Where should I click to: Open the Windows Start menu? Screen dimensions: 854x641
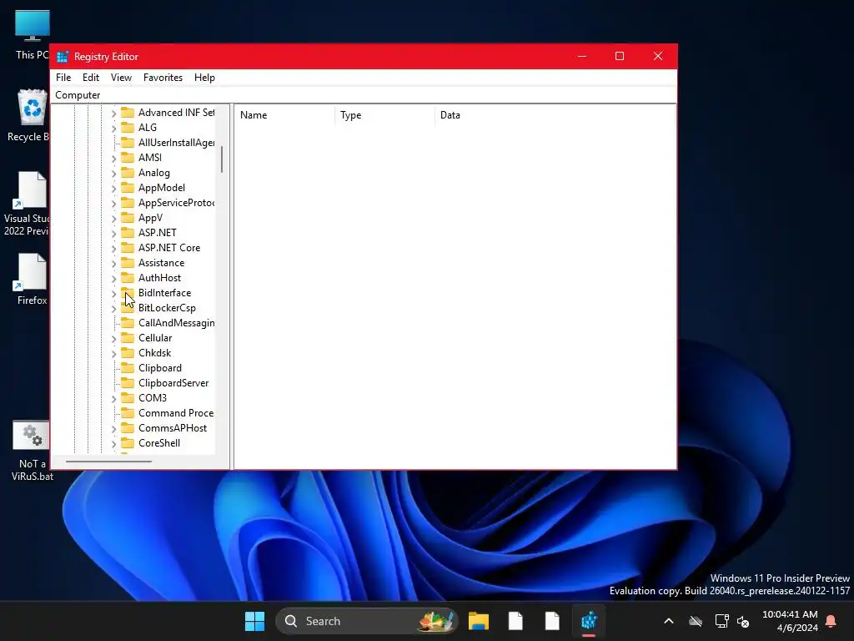point(254,621)
